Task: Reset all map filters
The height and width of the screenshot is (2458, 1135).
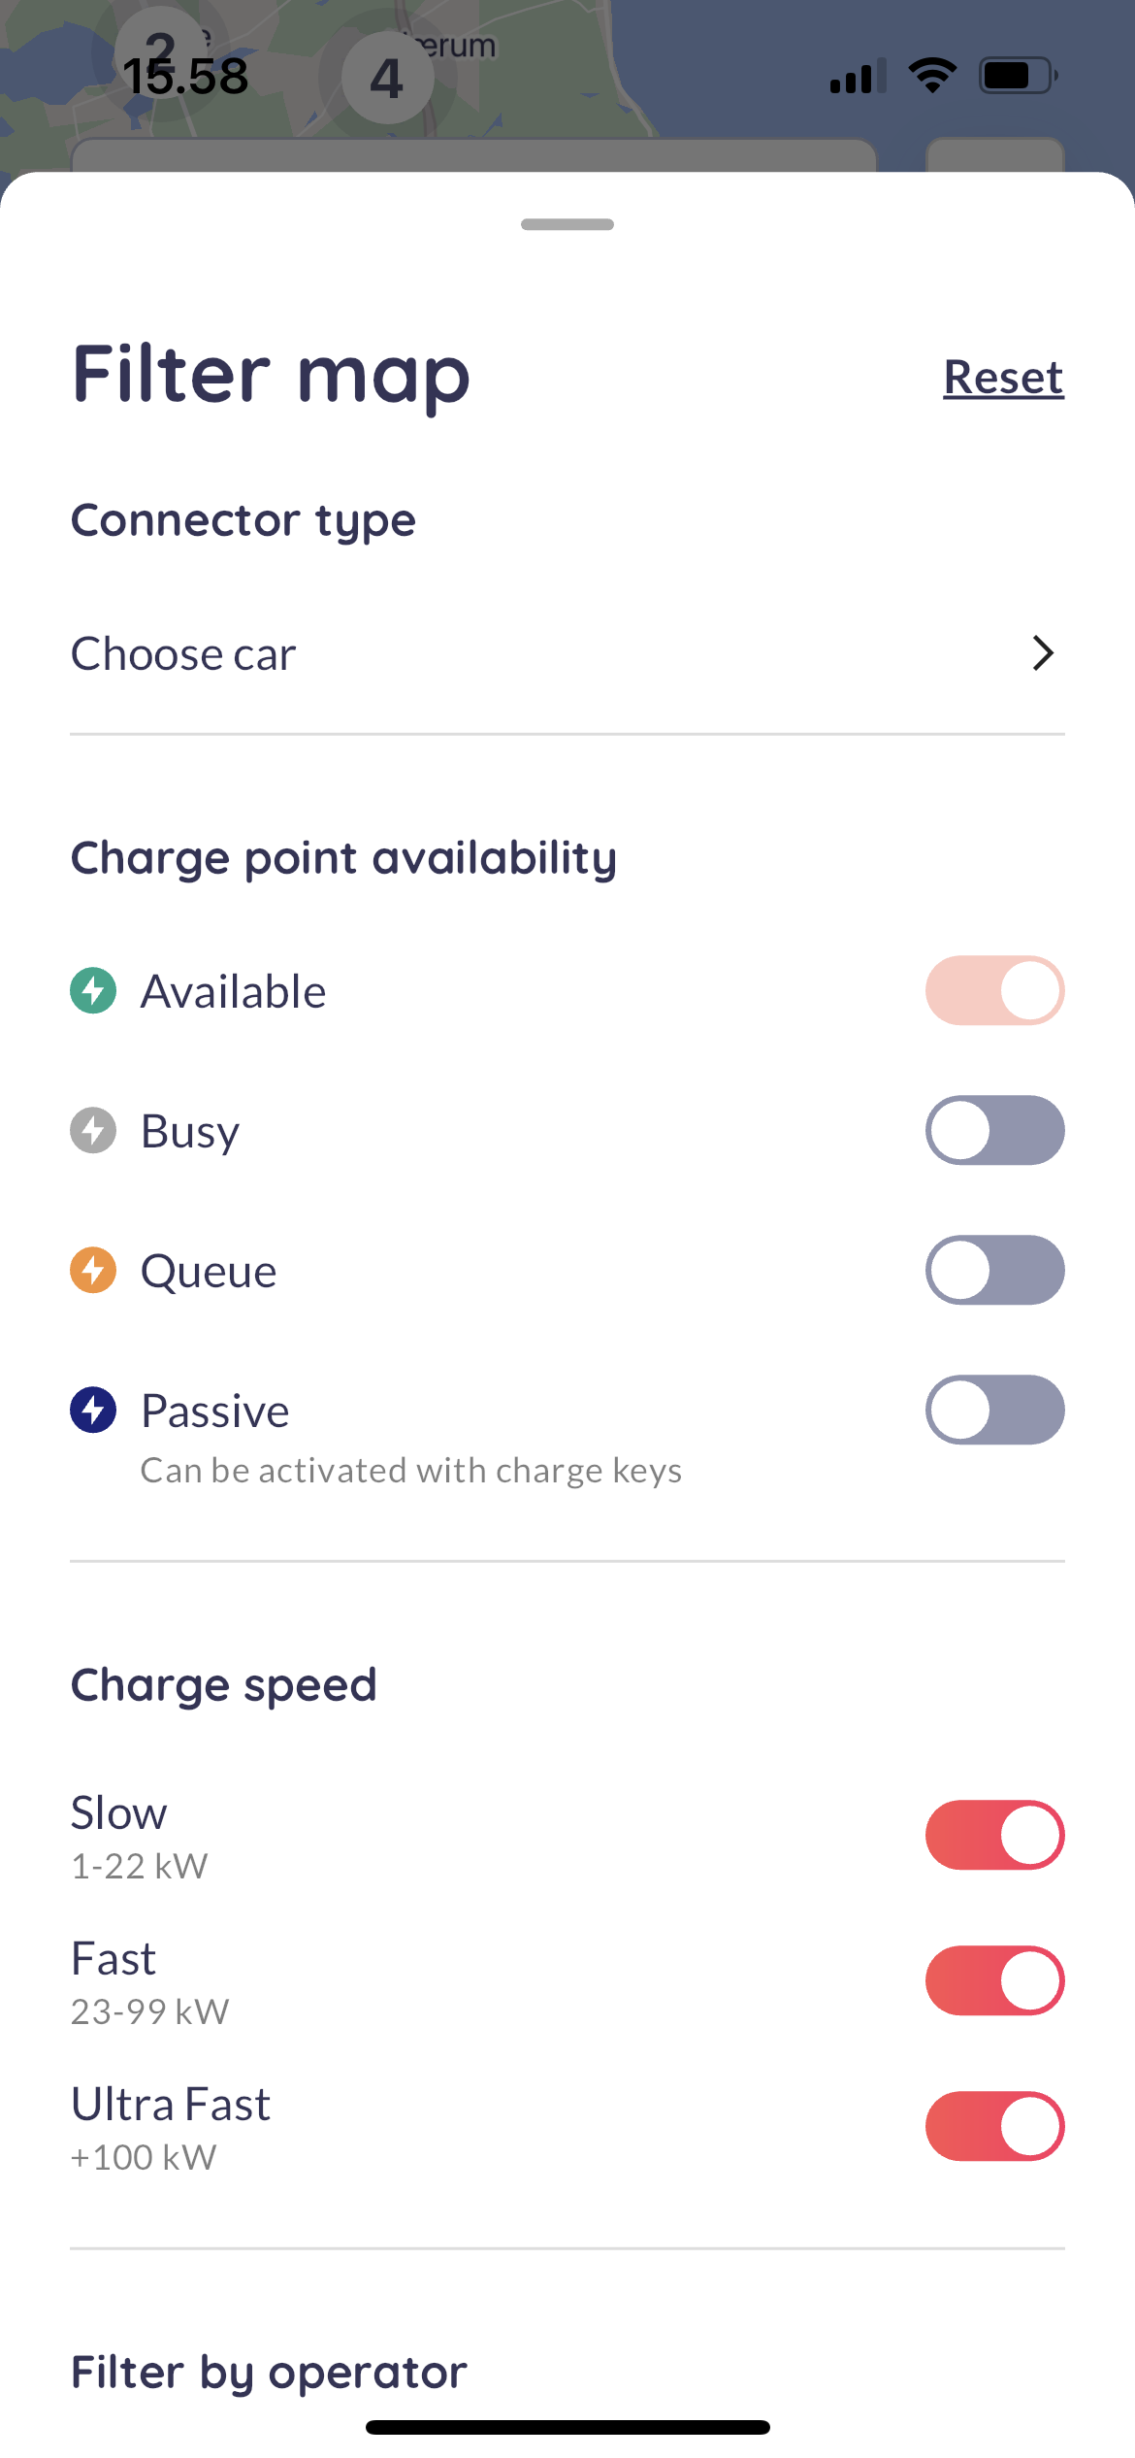Action: tap(1003, 378)
